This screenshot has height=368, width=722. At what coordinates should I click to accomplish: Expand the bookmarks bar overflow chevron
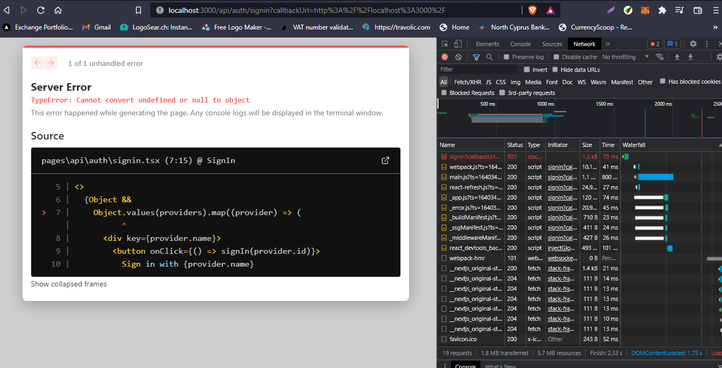[715, 27]
